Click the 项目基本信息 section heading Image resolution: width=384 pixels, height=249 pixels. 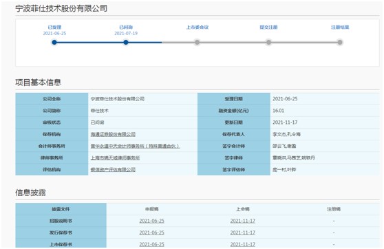pyautogui.click(x=39, y=83)
